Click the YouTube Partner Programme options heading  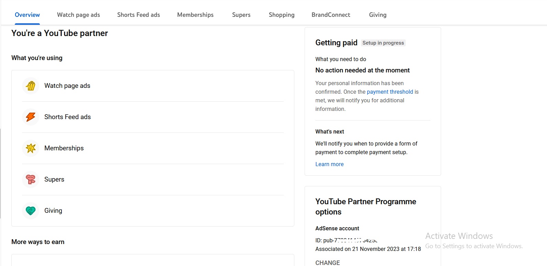(366, 207)
